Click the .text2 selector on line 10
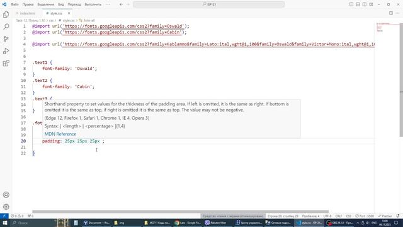Image resolution: width=403 pixels, height=227 pixels. (40, 81)
